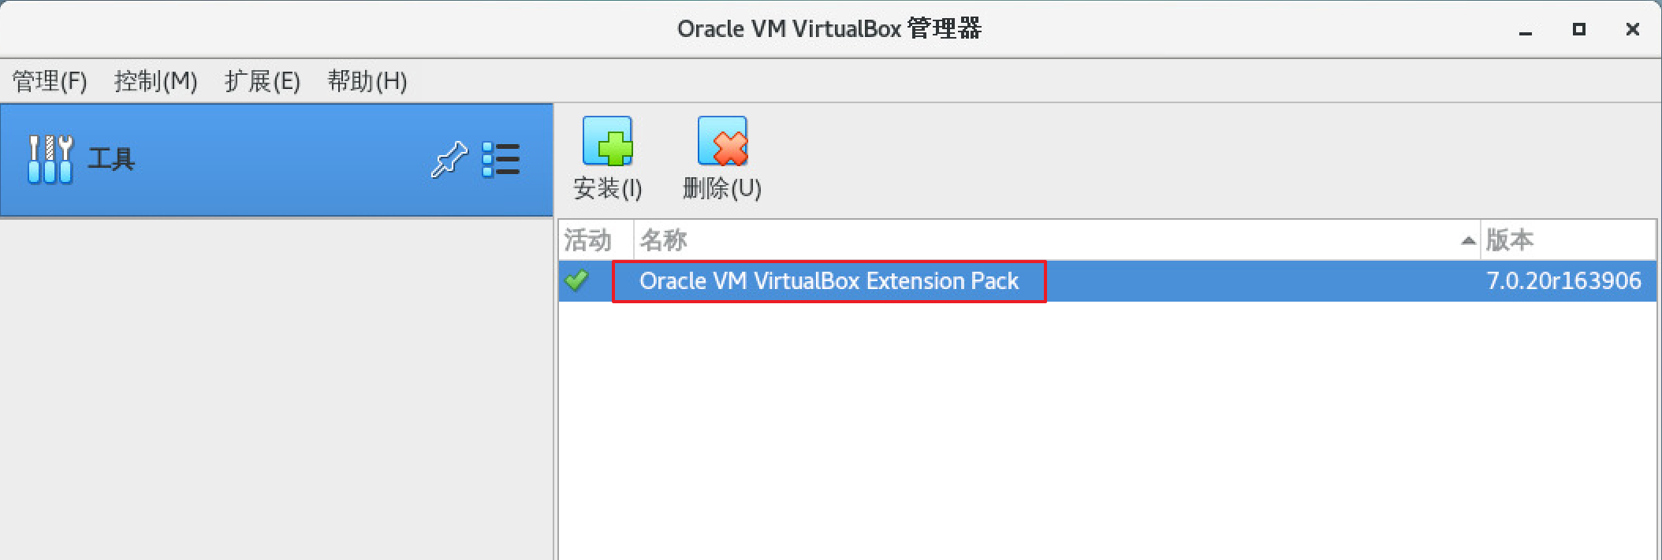Sort by the 名称 column header
1662x560 pixels.
pyautogui.click(x=664, y=240)
